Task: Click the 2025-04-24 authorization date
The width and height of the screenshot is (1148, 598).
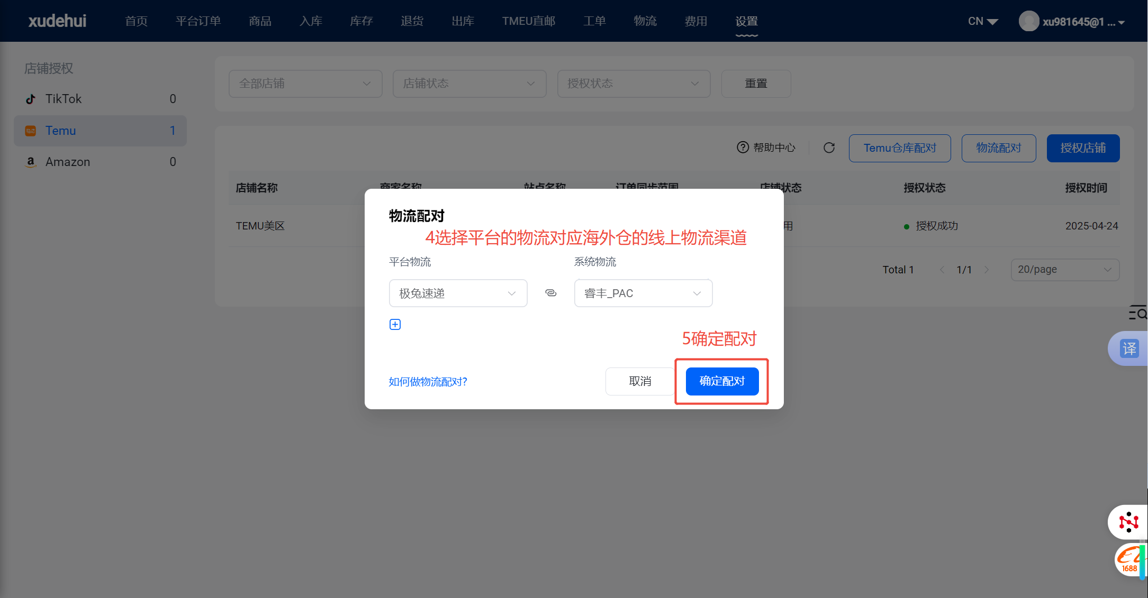Action: 1091,226
